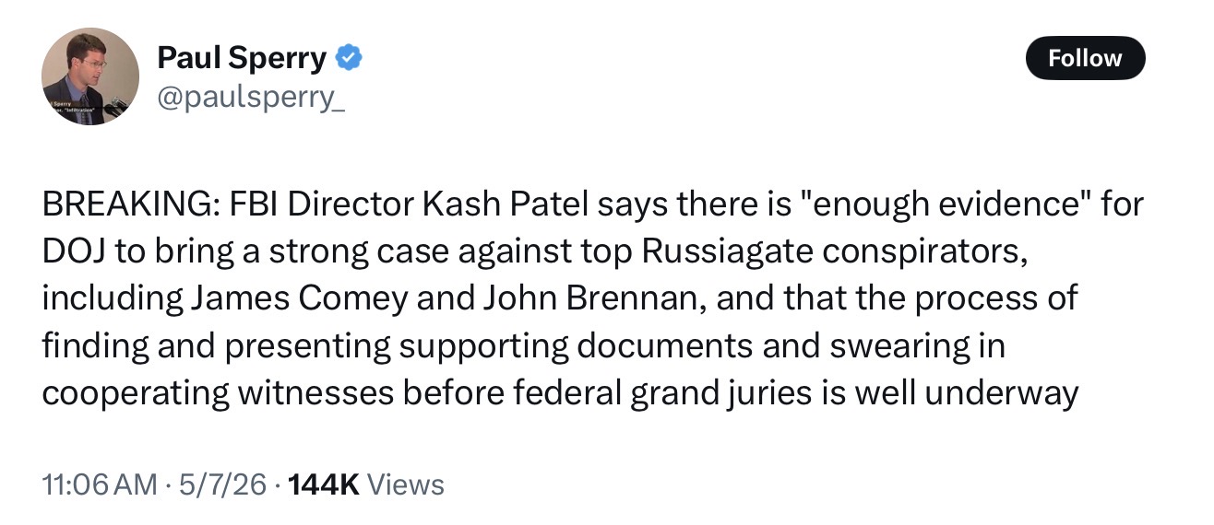This screenshot has width=1214, height=525.
Task: Open the Paul Sperry display name link
Action: click(x=242, y=59)
